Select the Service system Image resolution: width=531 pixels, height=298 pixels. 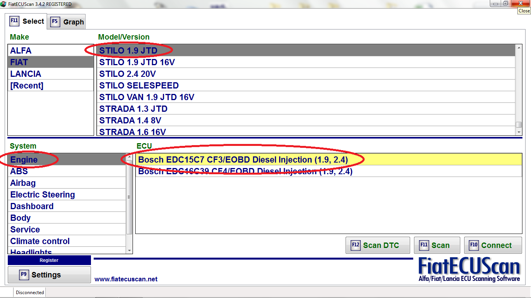[67, 229]
